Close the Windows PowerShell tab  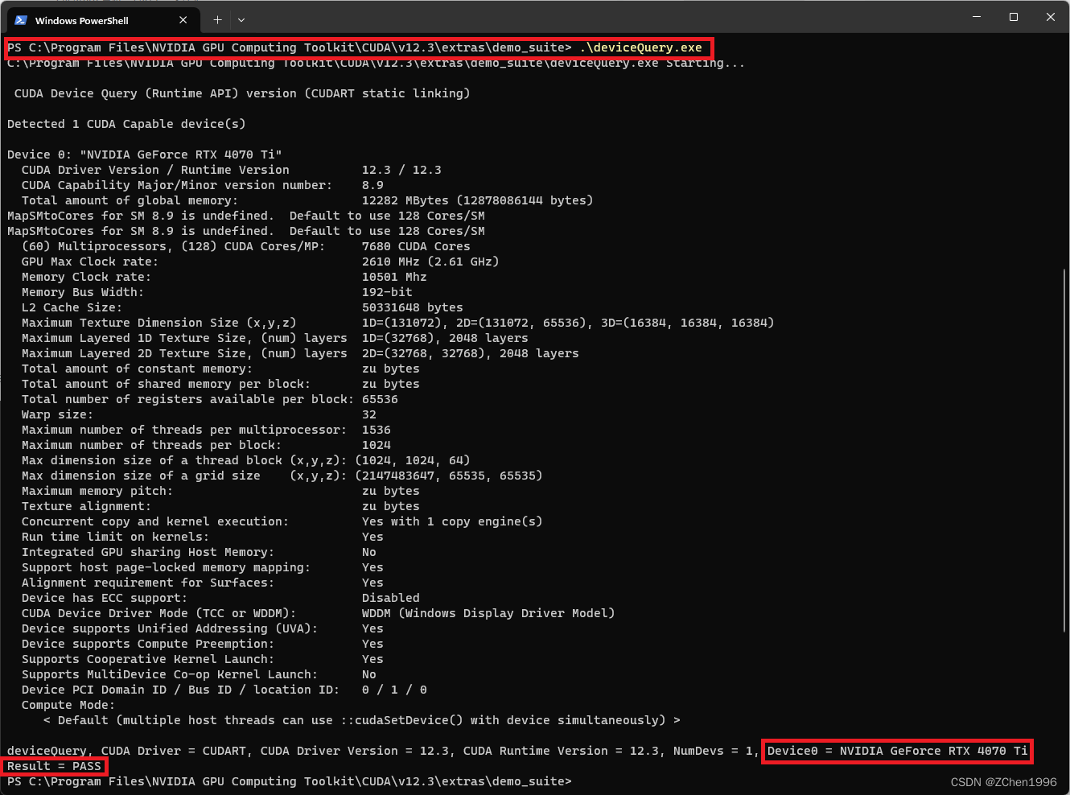[x=183, y=20]
